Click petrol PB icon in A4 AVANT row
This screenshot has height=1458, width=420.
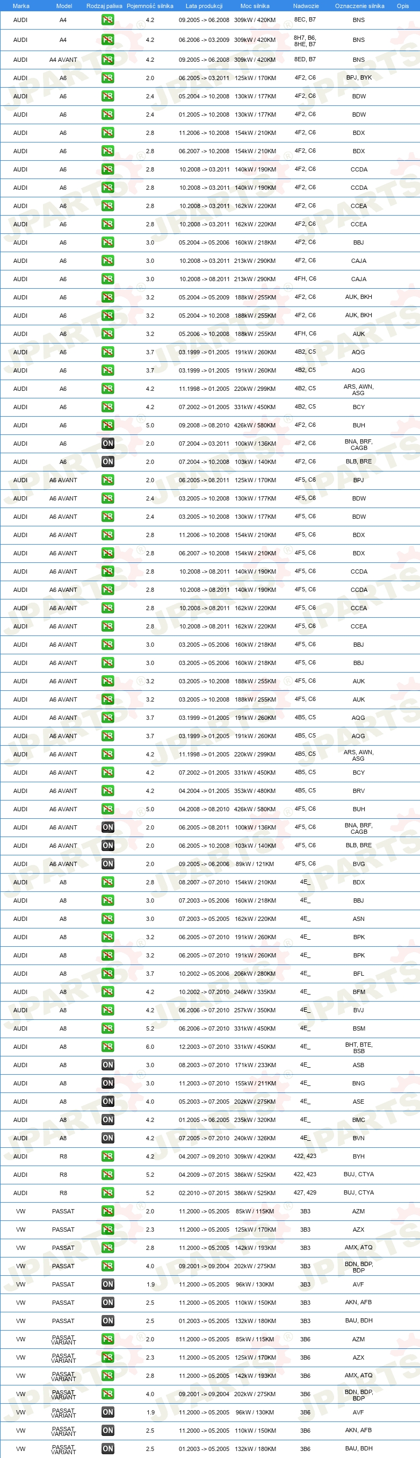click(x=107, y=60)
